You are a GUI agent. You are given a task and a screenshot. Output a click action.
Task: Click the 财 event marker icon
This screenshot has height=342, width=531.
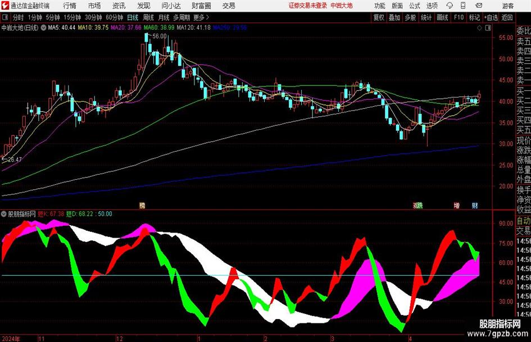475,206
